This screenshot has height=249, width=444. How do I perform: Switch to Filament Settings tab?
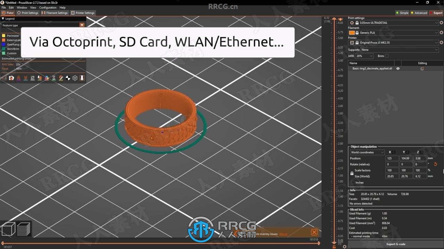(54, 13)
